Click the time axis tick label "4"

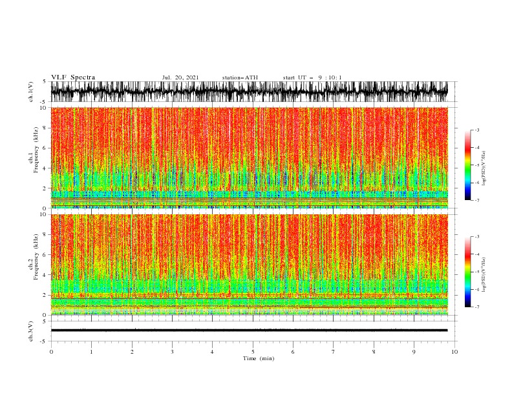pyautogui.click(x=212, y=352)
